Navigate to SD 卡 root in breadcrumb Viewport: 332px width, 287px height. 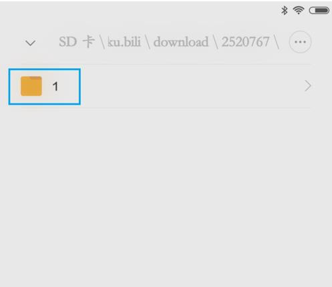[x=77, y=42]
